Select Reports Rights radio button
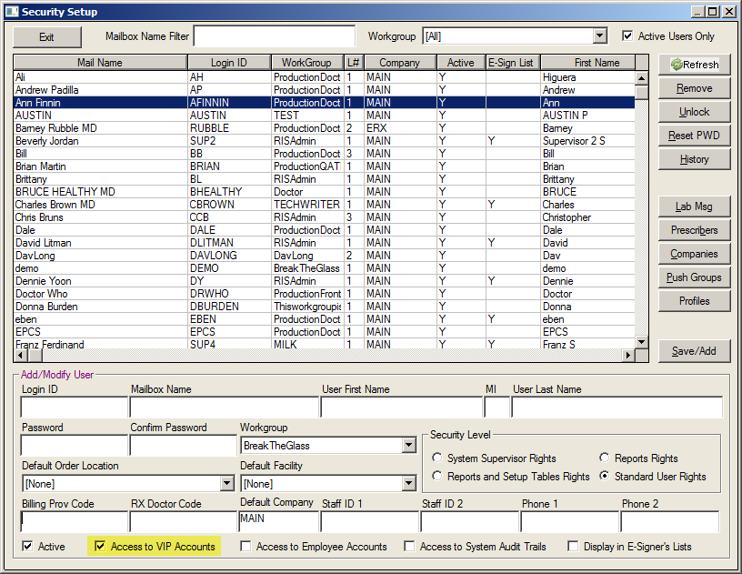 pos(605,458)
